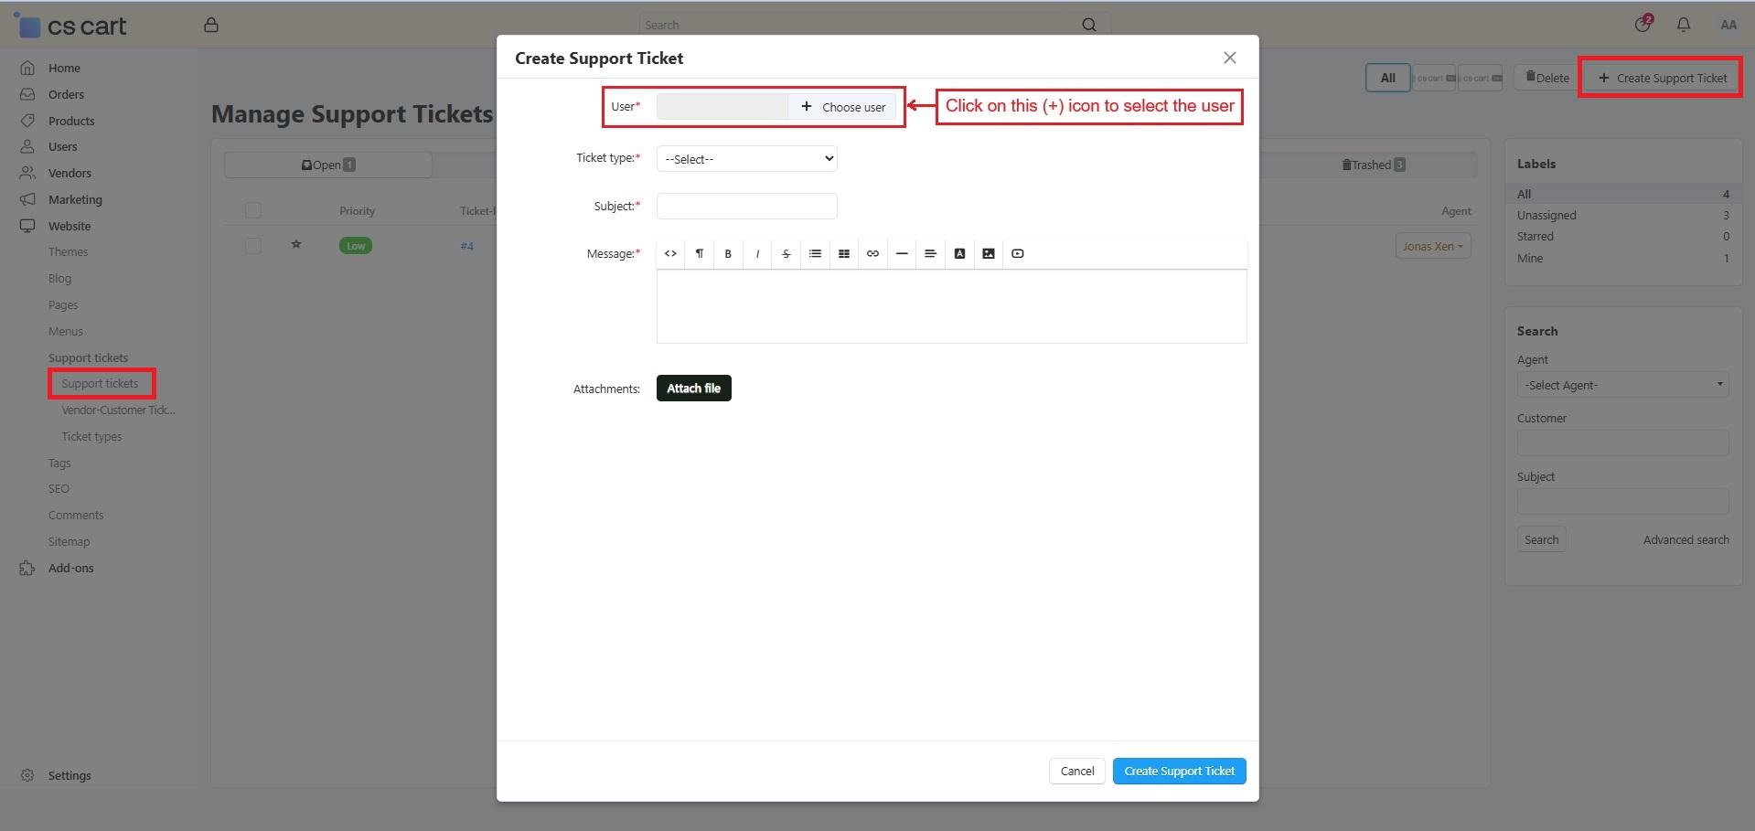The image size is (1755, 831).
Task: Open the Ticket type dropdown
Action: tap(746, 159)
